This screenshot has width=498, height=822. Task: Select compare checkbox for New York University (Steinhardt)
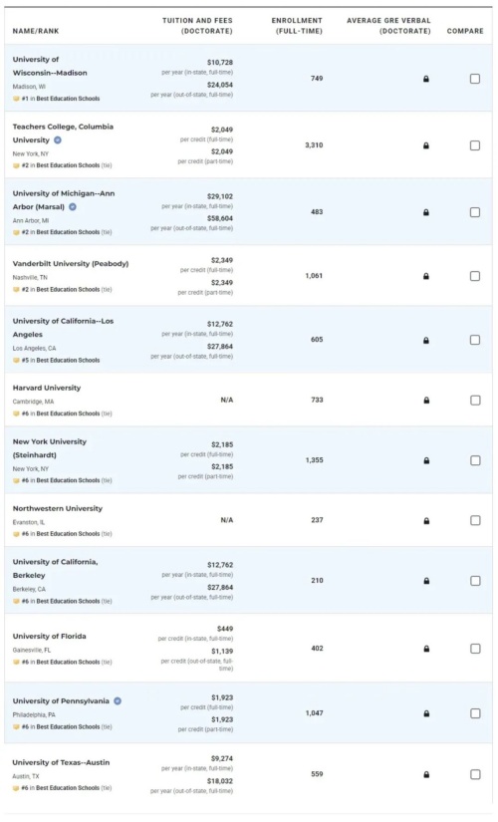tap(475, 460)
